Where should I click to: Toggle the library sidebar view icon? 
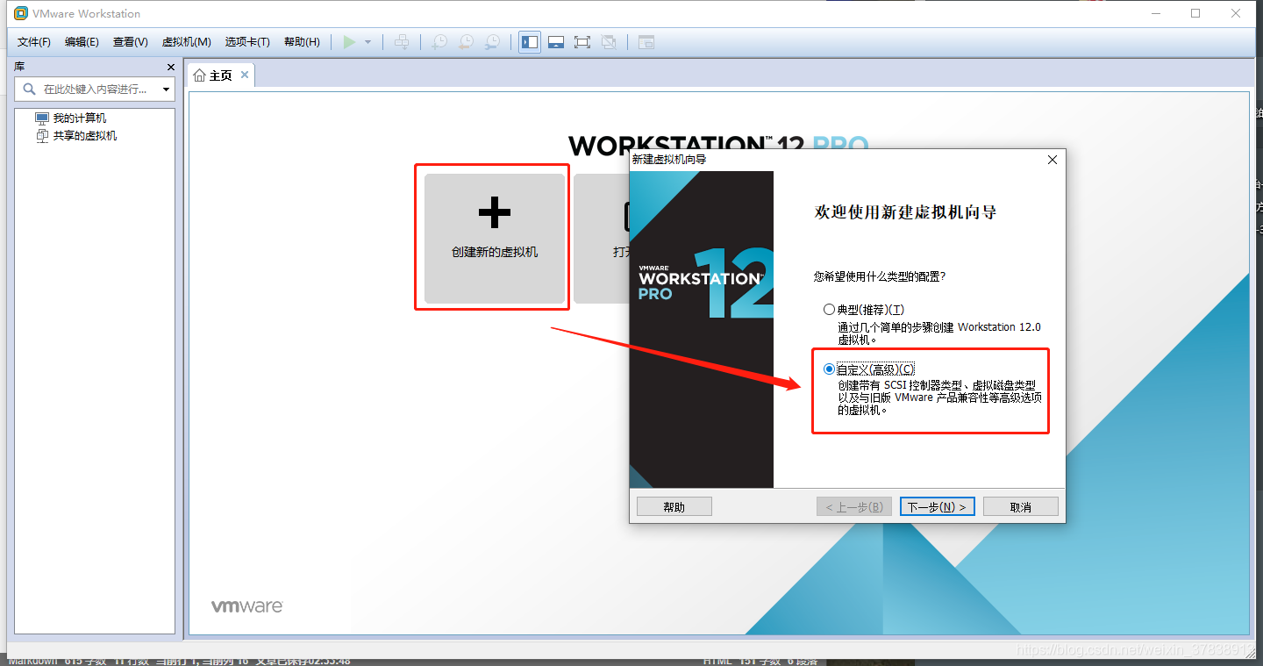click(529, 42)
